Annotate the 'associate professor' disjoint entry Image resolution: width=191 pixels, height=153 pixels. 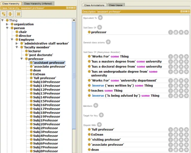176,145
